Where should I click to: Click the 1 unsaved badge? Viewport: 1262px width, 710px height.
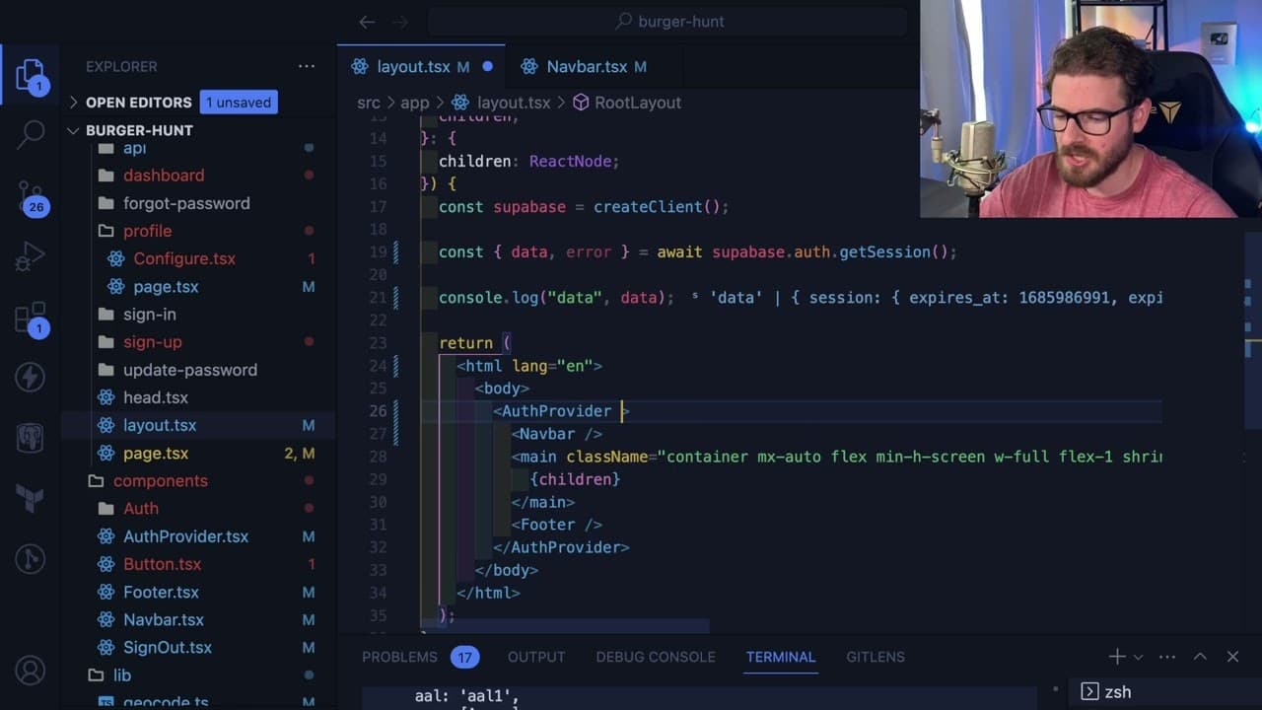pyautogui.click(x=239, y=102)
